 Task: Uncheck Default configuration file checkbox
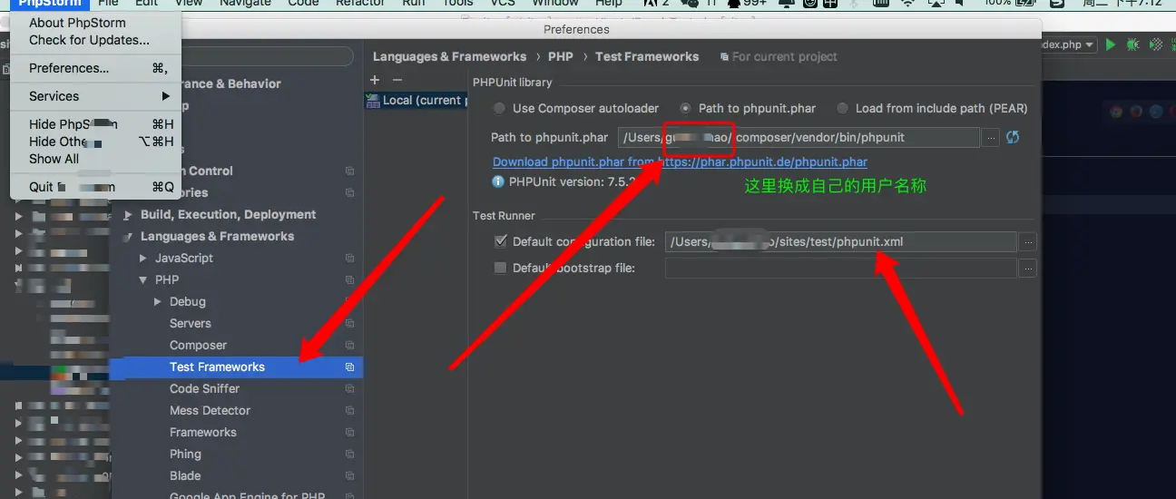pyautogui.click(x=500, y=241)
